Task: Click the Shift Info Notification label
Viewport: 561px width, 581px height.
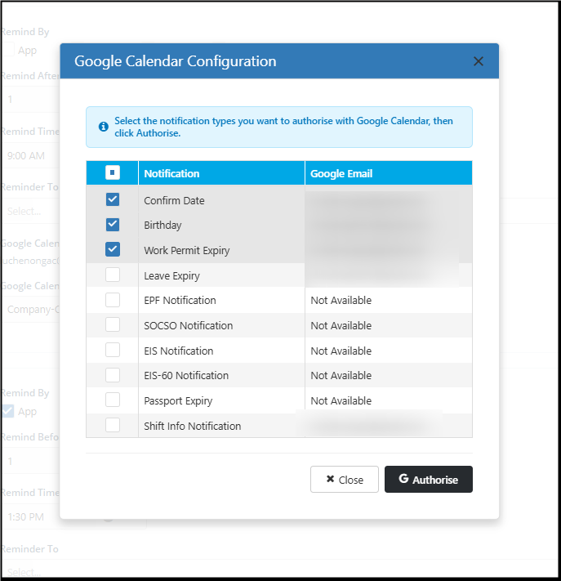Action: point(193,426)
